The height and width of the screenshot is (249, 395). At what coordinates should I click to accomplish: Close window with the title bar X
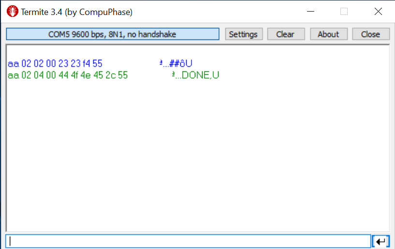click(x=378, y=12)
